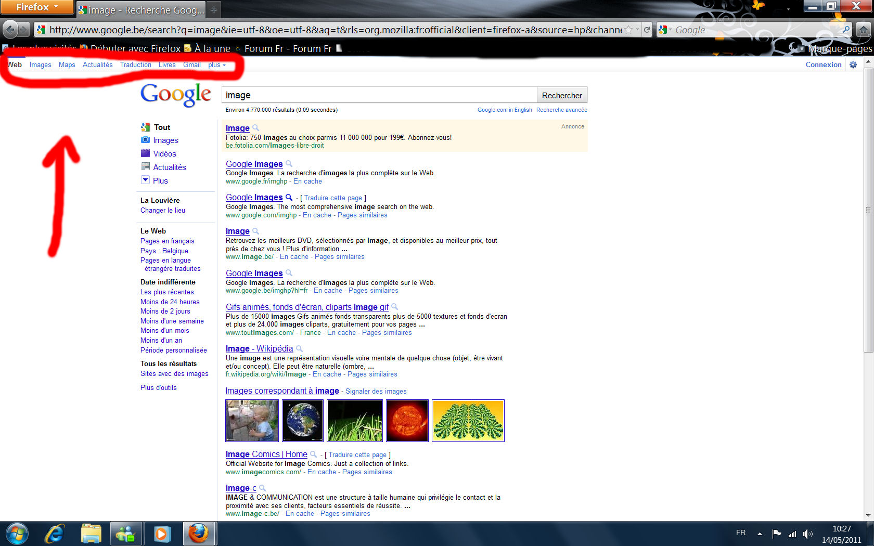Expand the 'plus' menu in Google top bar
Viewport: 874px width, 546px height.
coord(217,65)
